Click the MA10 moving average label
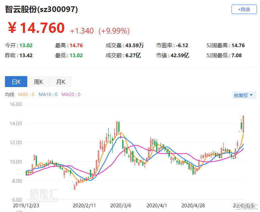 coord(48,94)
